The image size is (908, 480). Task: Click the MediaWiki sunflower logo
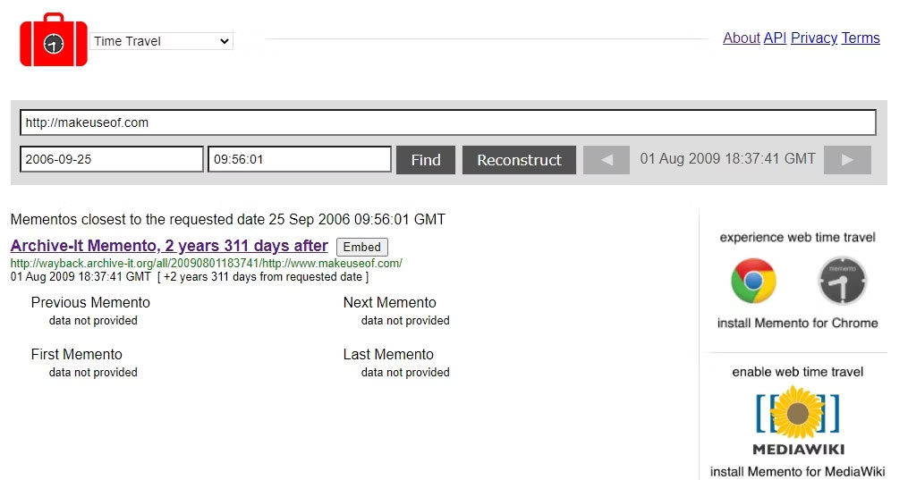coord(798,420)
